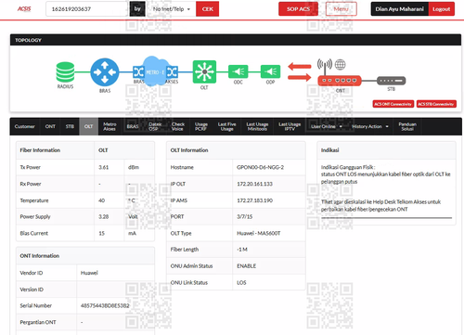Click hostname GPON00-D6-NGG-2
Screen dimensions: 464x335
[x=260, y=167]
